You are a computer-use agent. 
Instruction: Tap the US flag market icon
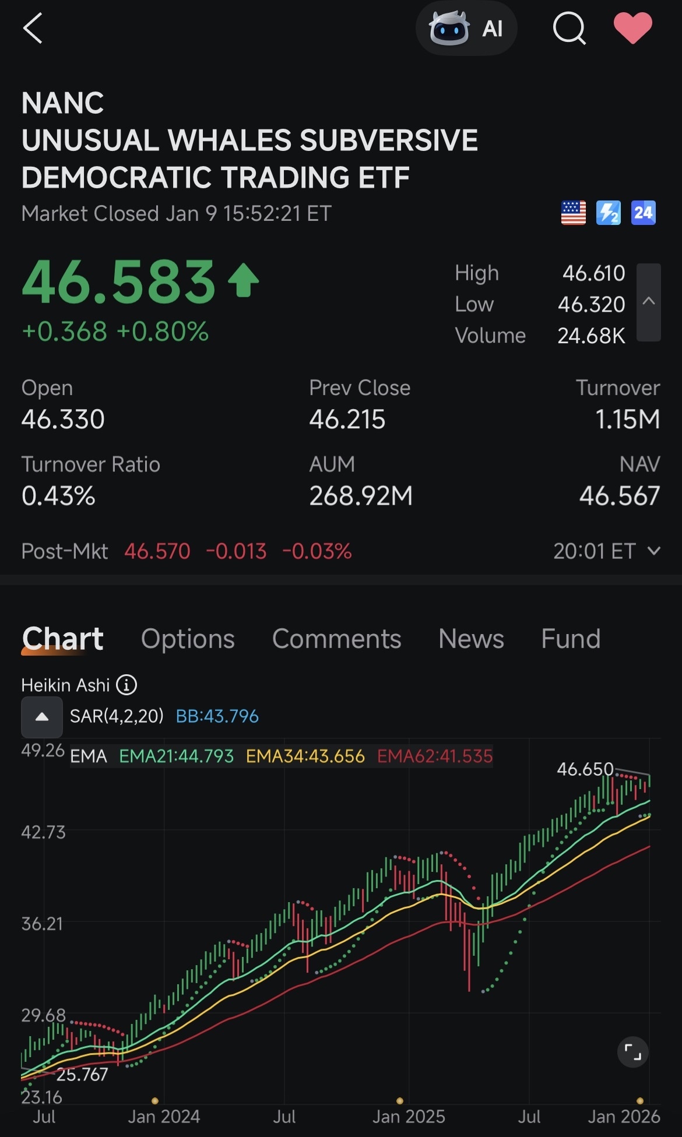[x=573, y=213]
